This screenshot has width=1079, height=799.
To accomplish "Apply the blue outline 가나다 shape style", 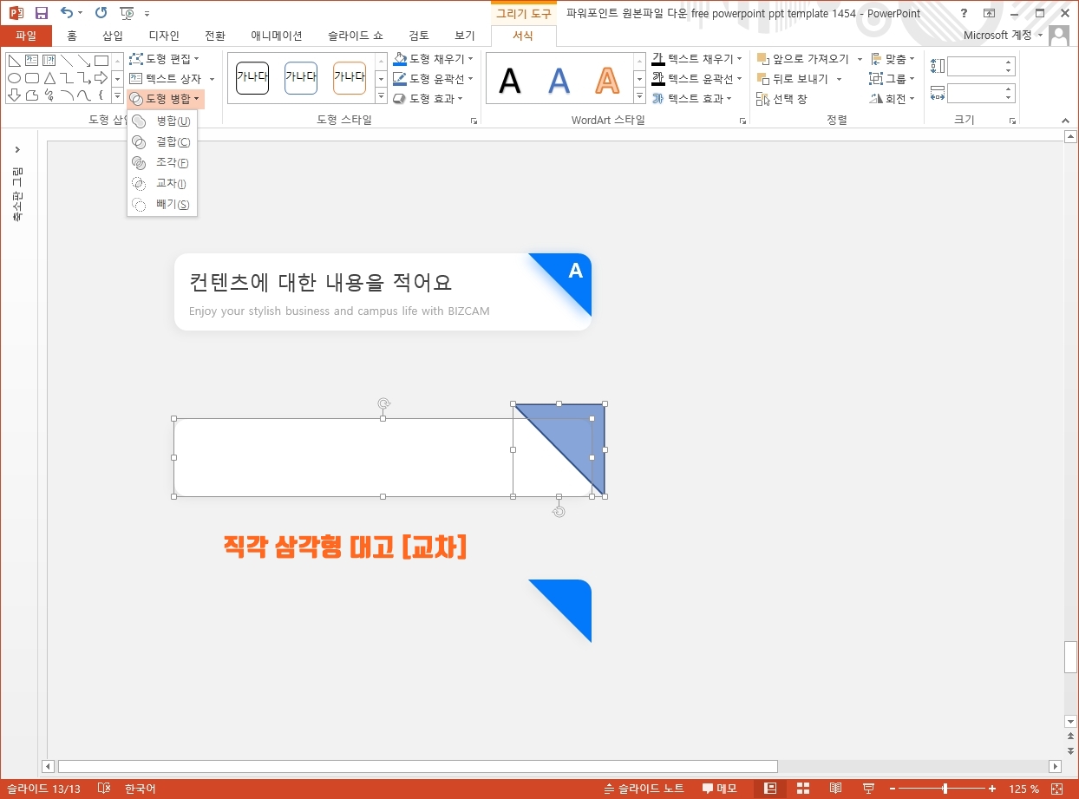I will (x=301, y=78).
